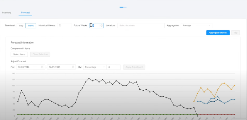Decrease Future Weeks with down arrow
247x120 pixels.
click(102, 27)
